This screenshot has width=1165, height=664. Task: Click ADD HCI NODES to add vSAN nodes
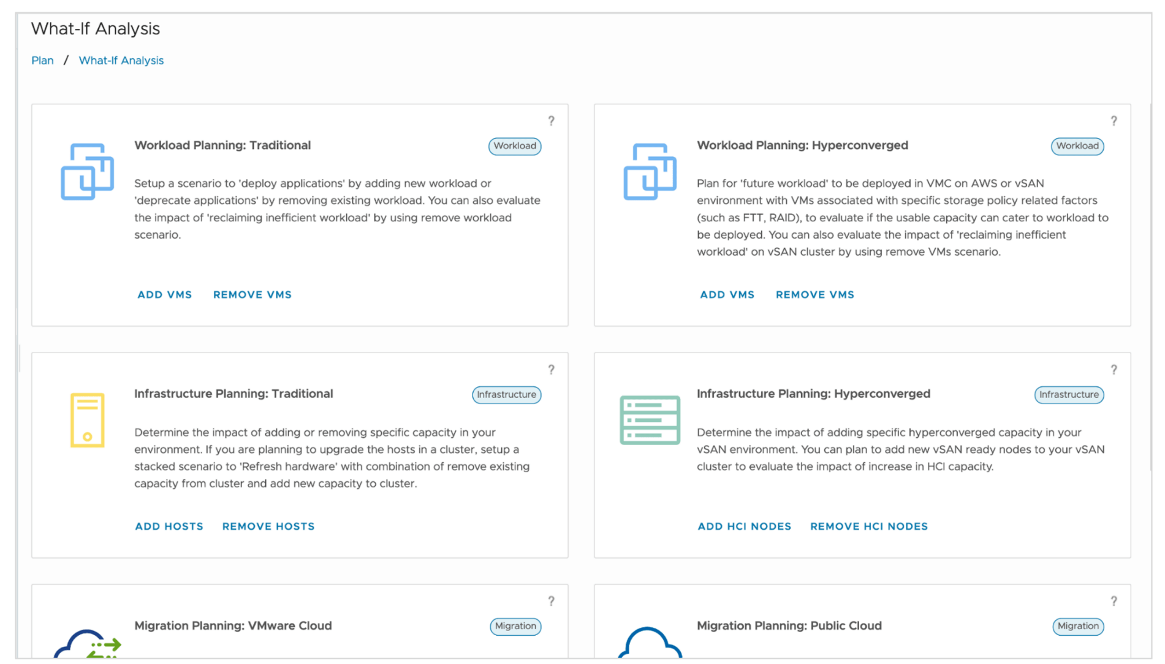pyautogui.click(x=743, y=526)
